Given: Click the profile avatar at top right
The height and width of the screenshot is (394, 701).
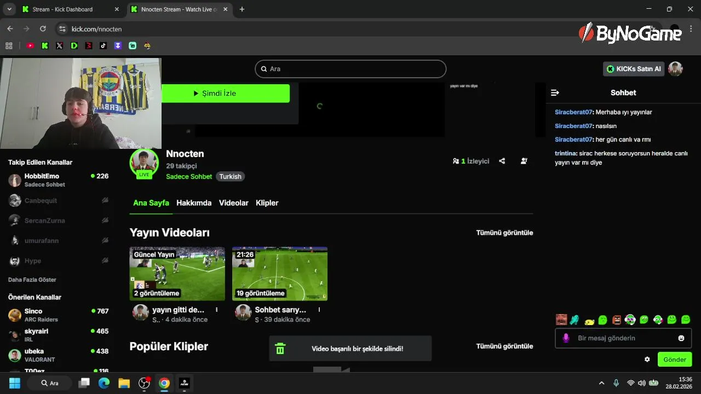Looking at the screenshot, I should (675, 69).
